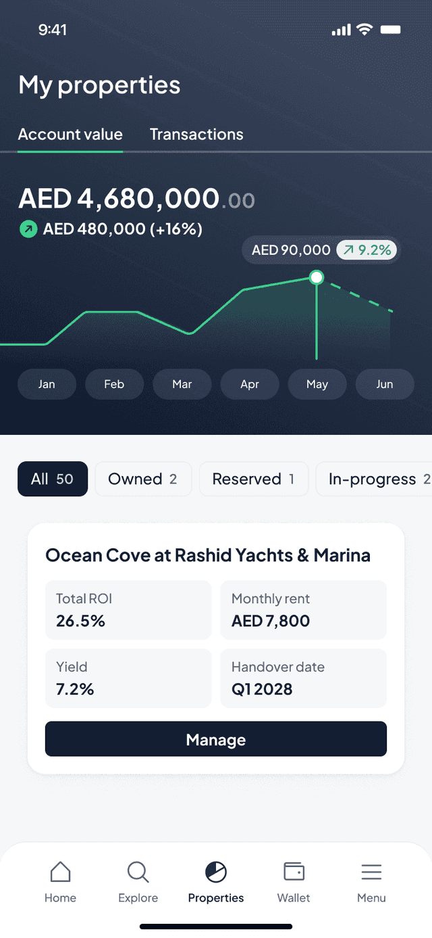Select the Properties pie chart icon

[216, 872]
